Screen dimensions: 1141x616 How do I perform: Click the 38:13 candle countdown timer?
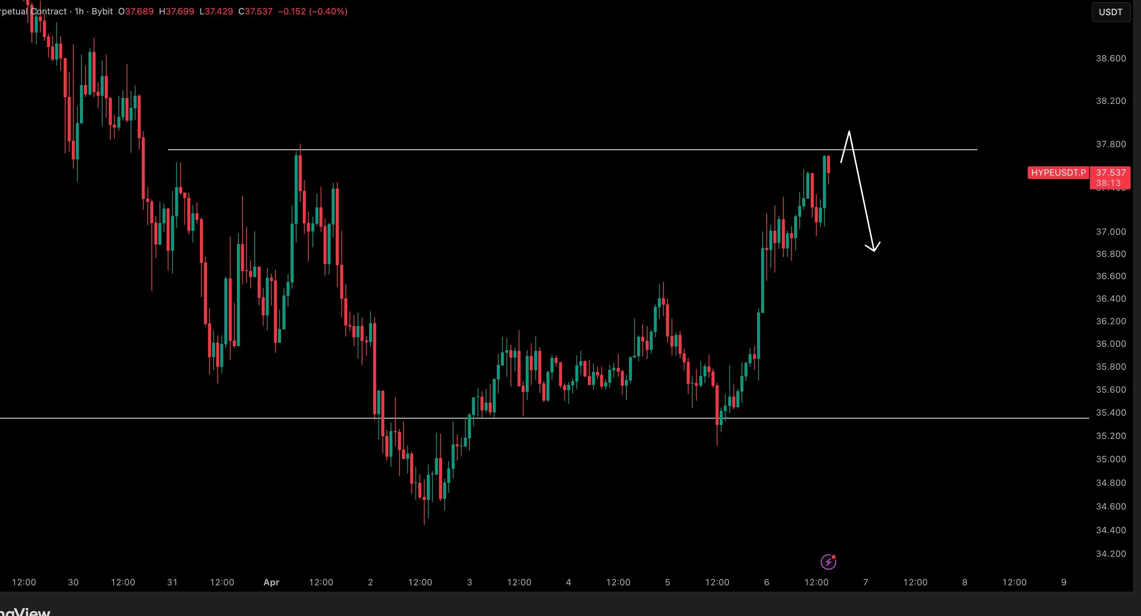click(1108, 183)
